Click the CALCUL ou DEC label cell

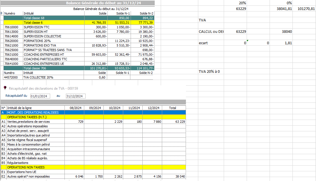211,31
